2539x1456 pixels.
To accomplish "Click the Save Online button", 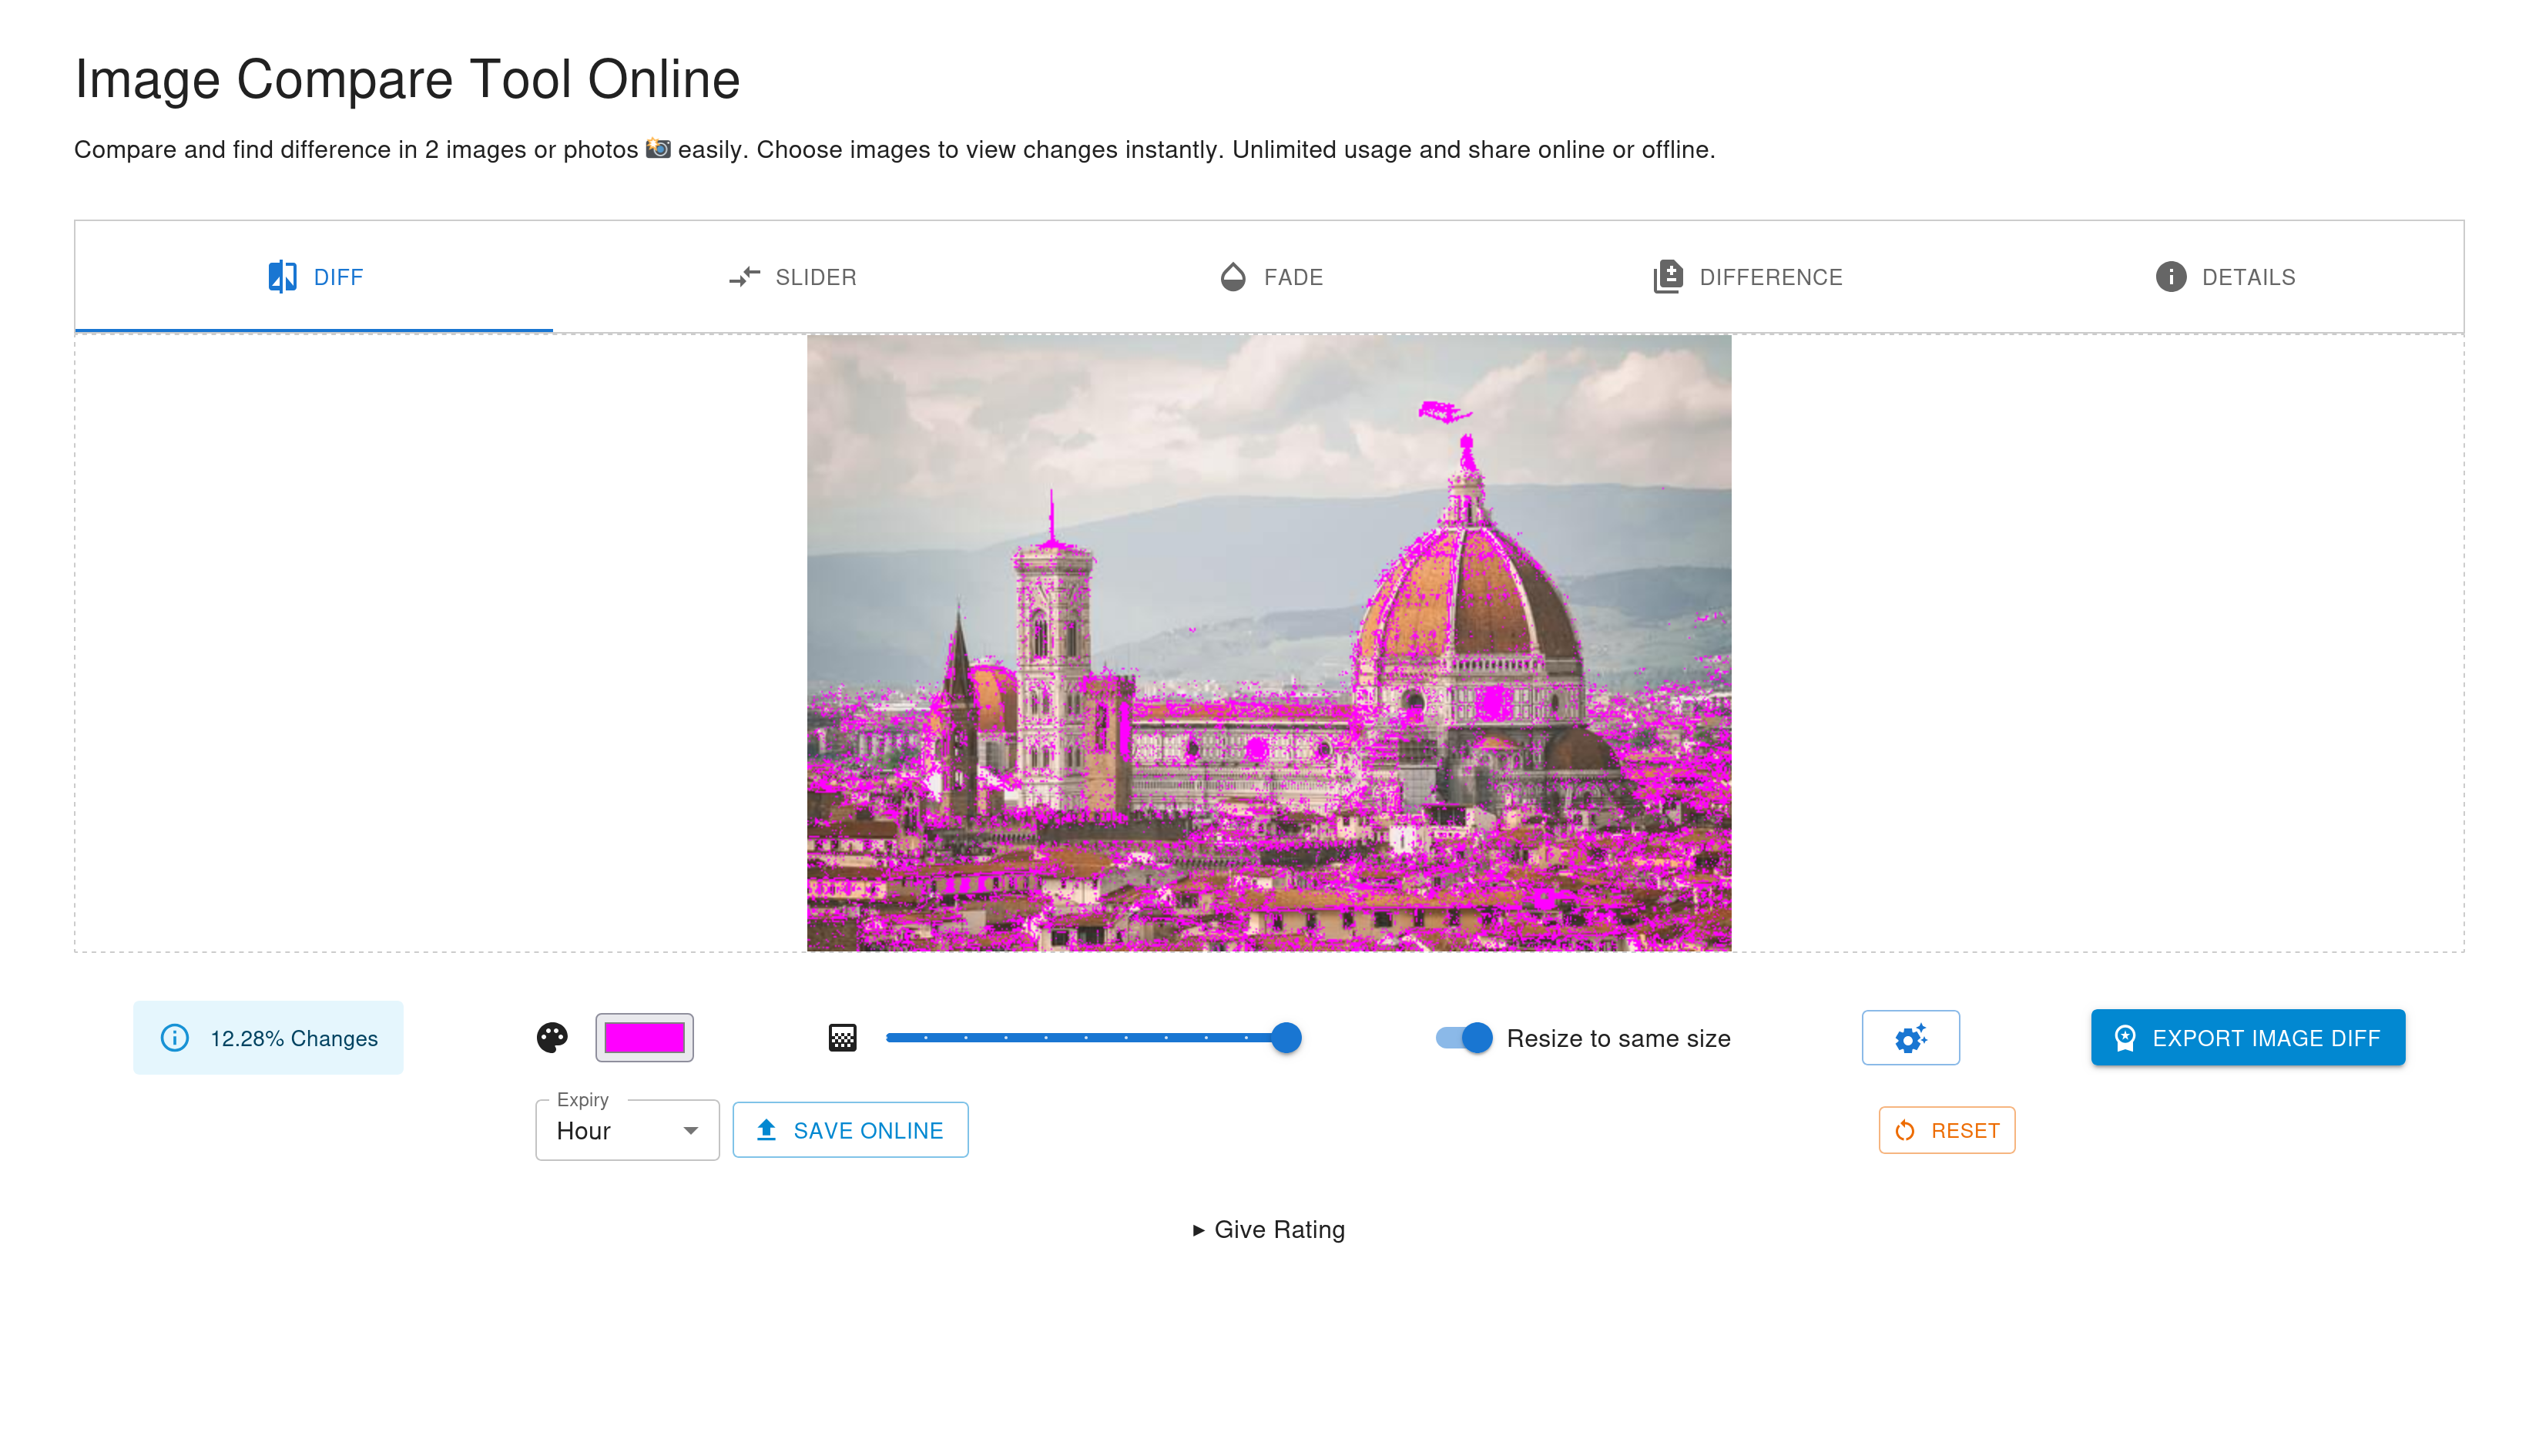I will click(850, 1130).
